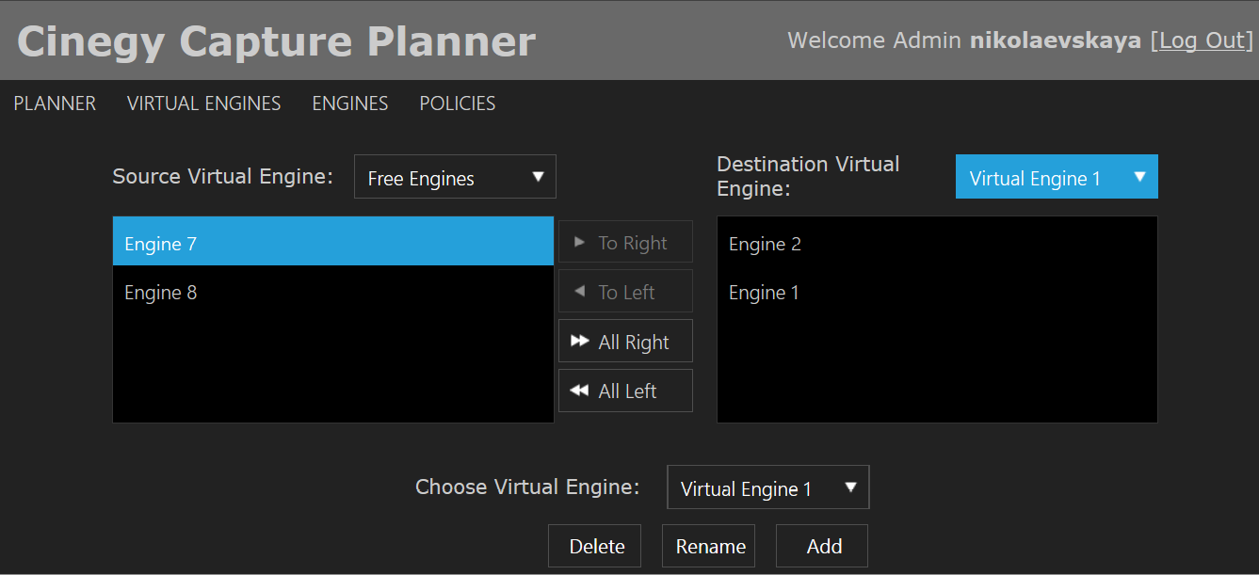The width and height of the screenshot is (1259, 575).
Task: Go to the VIRTUAL ENGINES page
Action: click(x=203, y=104)
